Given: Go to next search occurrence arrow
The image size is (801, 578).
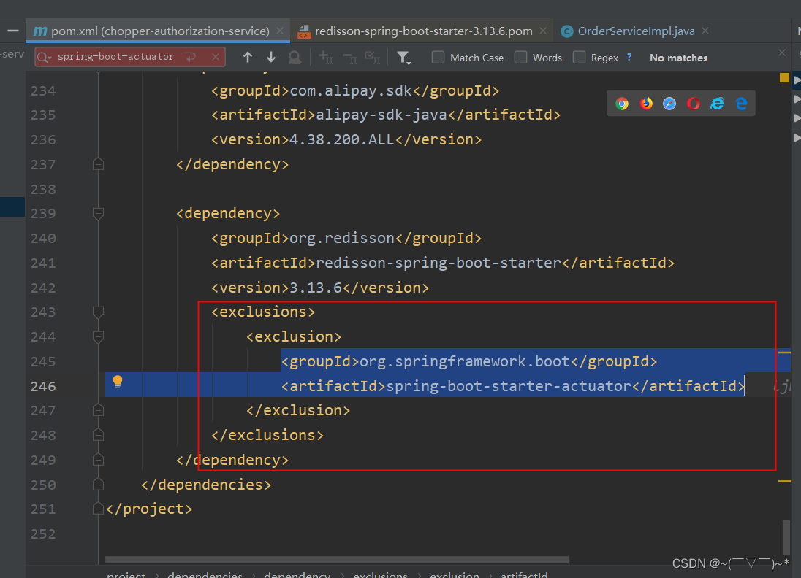Looking at the screenshot, I should click(x=271, y=57).
